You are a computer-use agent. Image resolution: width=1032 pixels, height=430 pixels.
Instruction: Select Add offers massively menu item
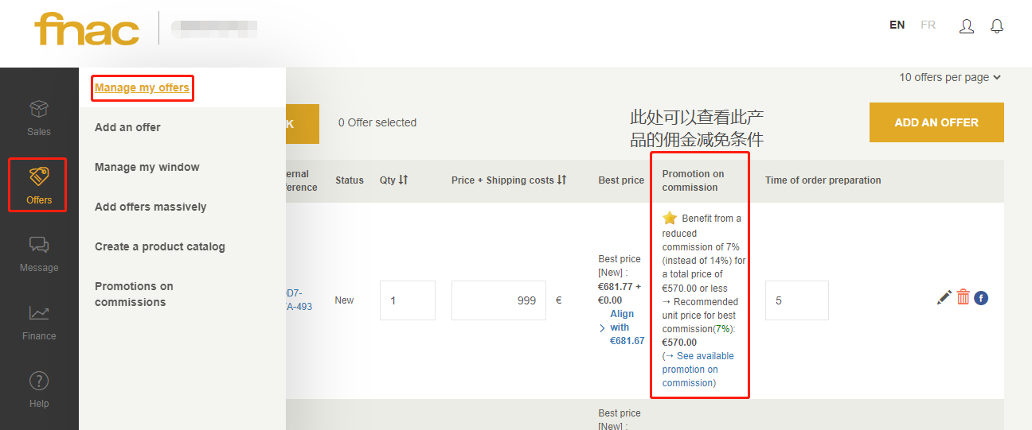[x=150, y=207]
